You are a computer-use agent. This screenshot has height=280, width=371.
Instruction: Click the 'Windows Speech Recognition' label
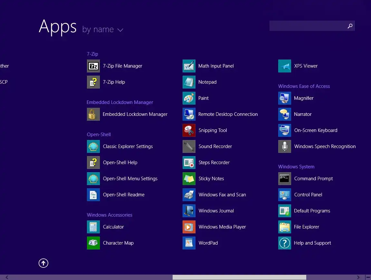pyautogui.click(x=325, y=146)
